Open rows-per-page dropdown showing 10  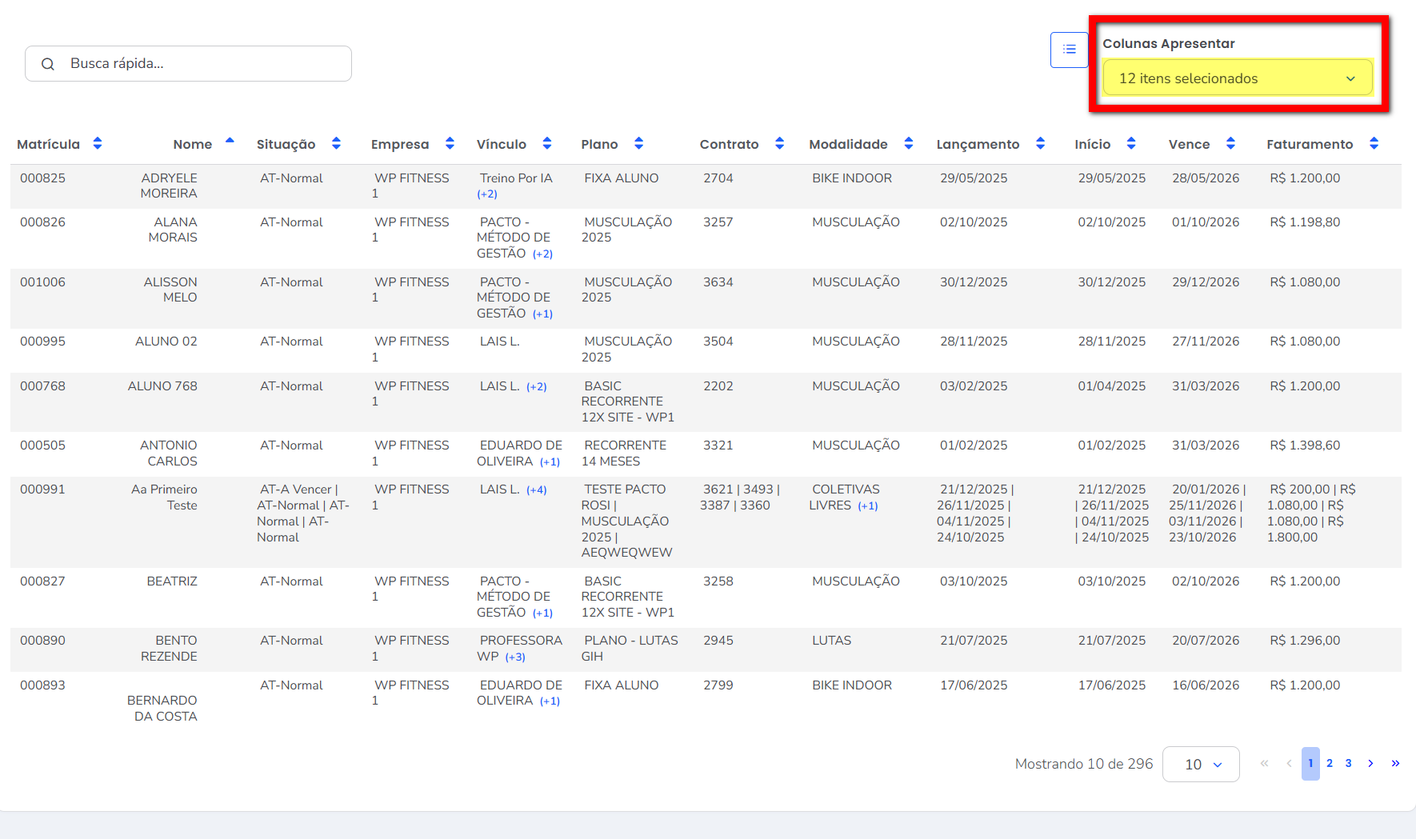point(1201,765)
